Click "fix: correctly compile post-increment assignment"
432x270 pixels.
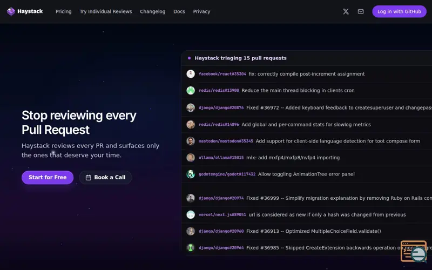click(x=307, y=74)
